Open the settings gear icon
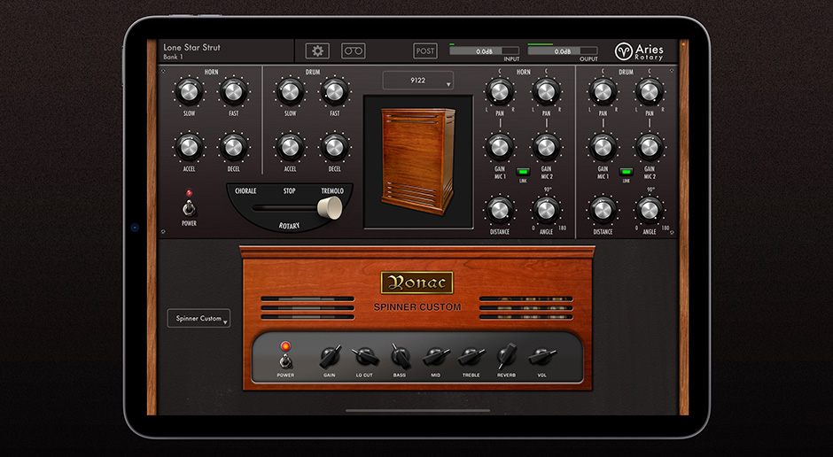The width and height of the screenshot is (833, 457). (x=317, y=51)
